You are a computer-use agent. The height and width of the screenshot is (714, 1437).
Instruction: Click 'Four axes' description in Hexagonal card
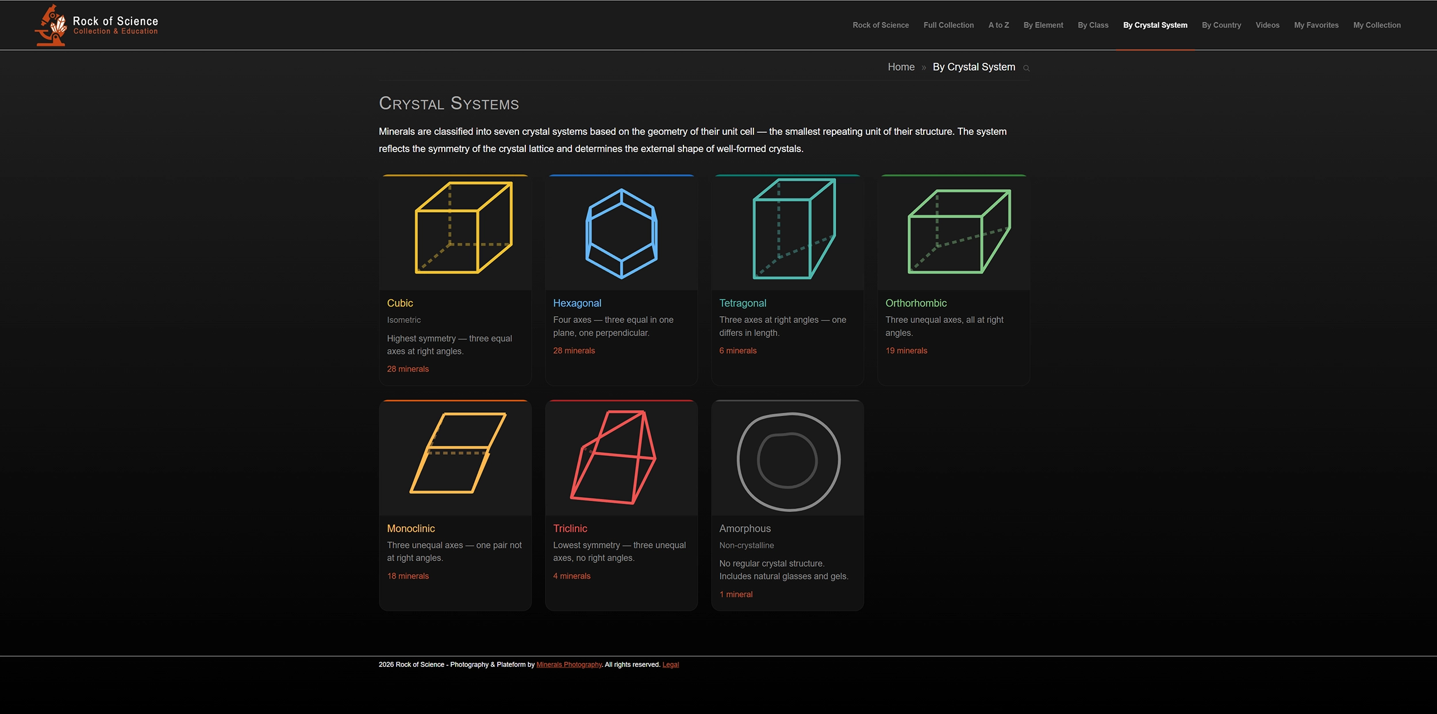(613, 327)
